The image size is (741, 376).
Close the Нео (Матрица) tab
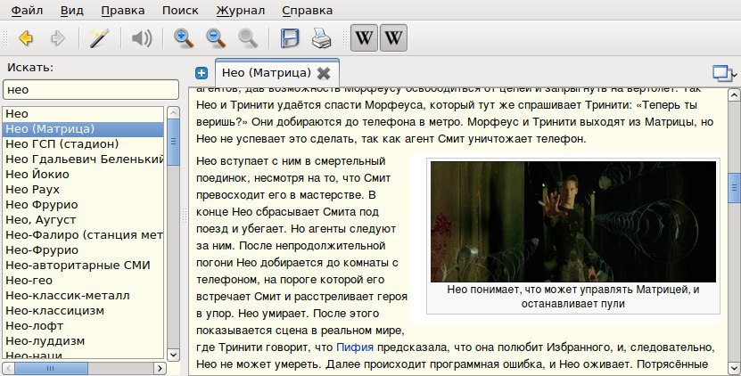click(x=324, y=73)
